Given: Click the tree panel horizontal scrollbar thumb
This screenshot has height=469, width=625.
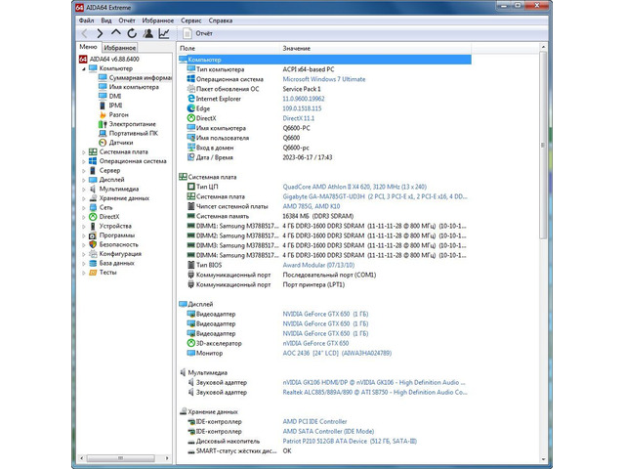Looking at the screenshot, I should coord(121,458).
